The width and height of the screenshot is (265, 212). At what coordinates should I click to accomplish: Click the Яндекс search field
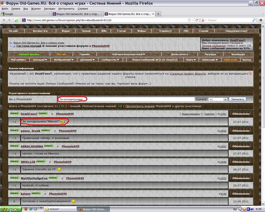click(x=230, y=20)
